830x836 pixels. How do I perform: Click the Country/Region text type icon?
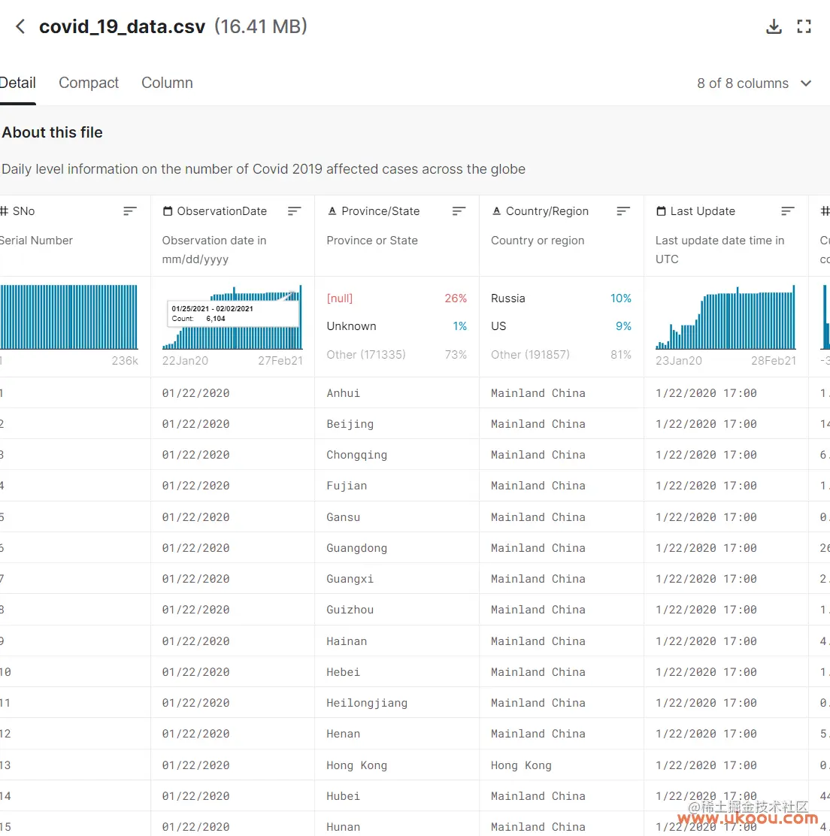pyautogui.click(x=496, y=211)
